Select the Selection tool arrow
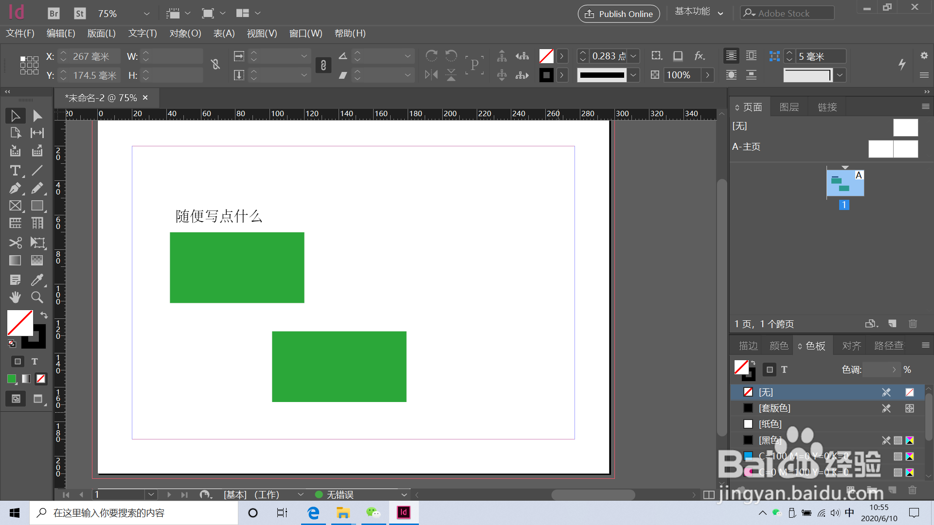This screenshot has width=934, height=525. tap(15, 116)
